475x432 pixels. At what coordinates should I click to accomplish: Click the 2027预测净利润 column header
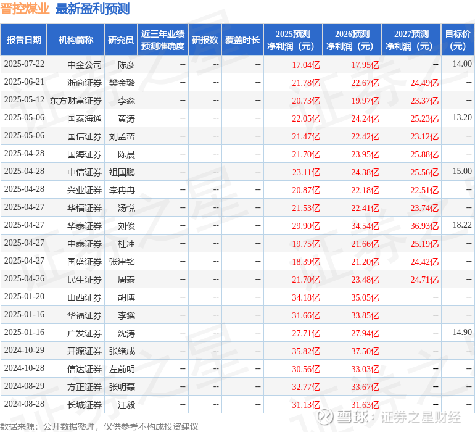pos(411,39)
